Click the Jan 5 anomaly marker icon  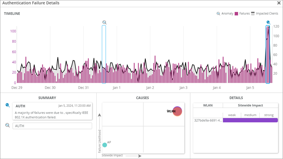tap(268, 22)
